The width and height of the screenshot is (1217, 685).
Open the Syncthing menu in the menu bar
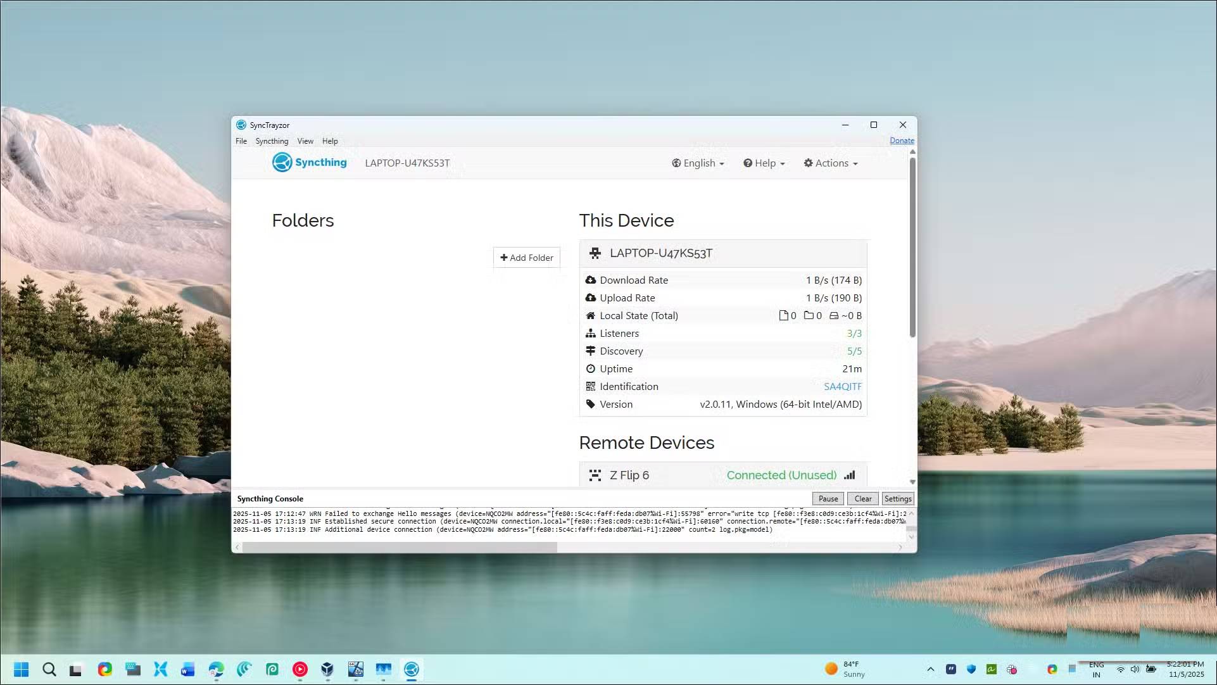(272, 141)
